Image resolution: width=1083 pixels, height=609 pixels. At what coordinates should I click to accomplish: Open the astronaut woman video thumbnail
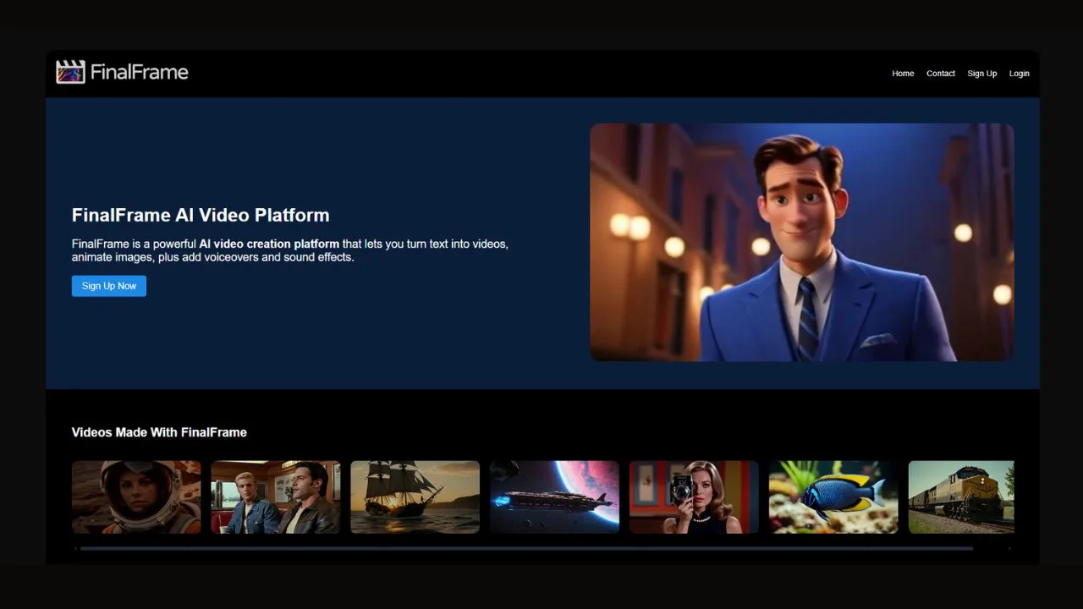click(x=136, y=497)
